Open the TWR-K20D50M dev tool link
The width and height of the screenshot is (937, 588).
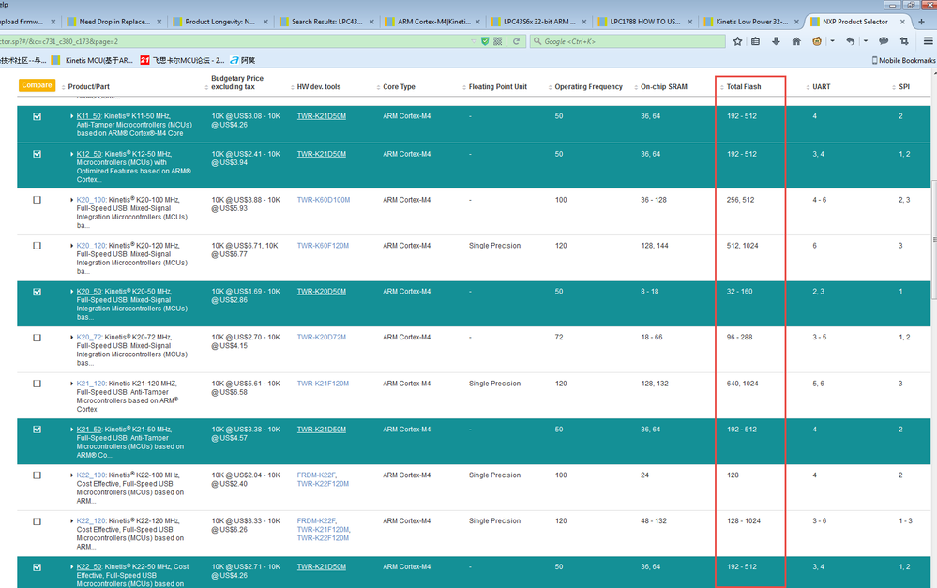[x=322, y=292]
